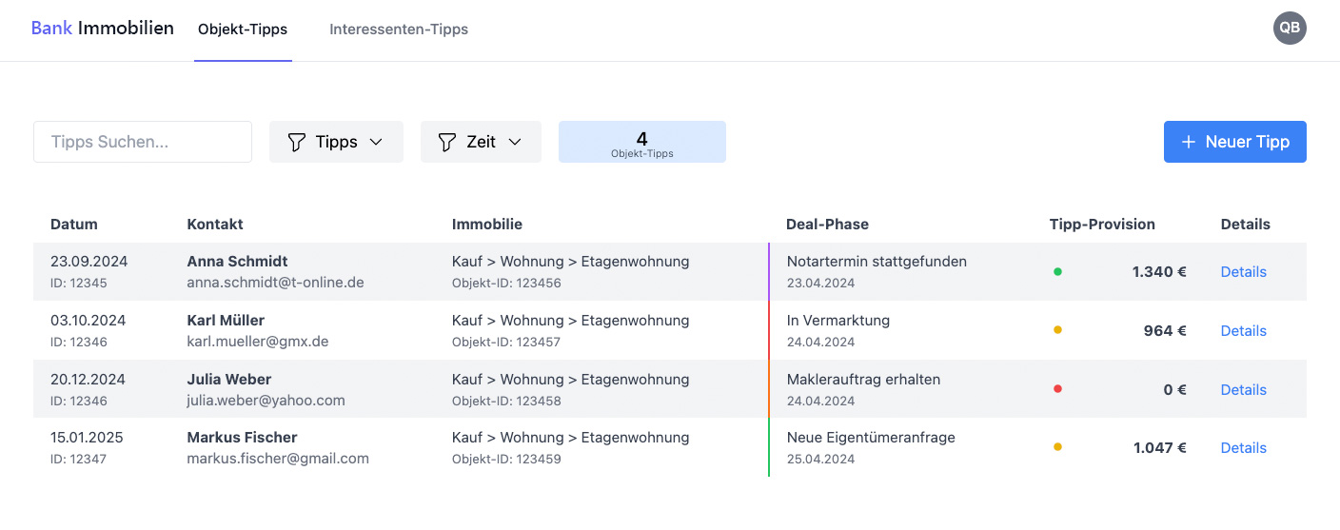The image size is (1340, 530).
Task: Click the plus icon on Neuer Tipp
Action: pyautogui.click(x=1188, y=142)
